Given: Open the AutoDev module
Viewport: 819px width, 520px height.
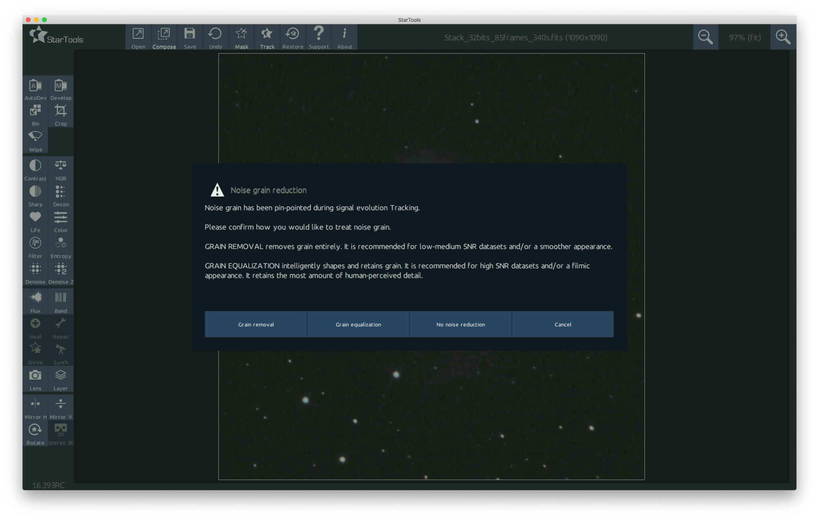Looking at the screenshot, I should (x=35, y=89).
